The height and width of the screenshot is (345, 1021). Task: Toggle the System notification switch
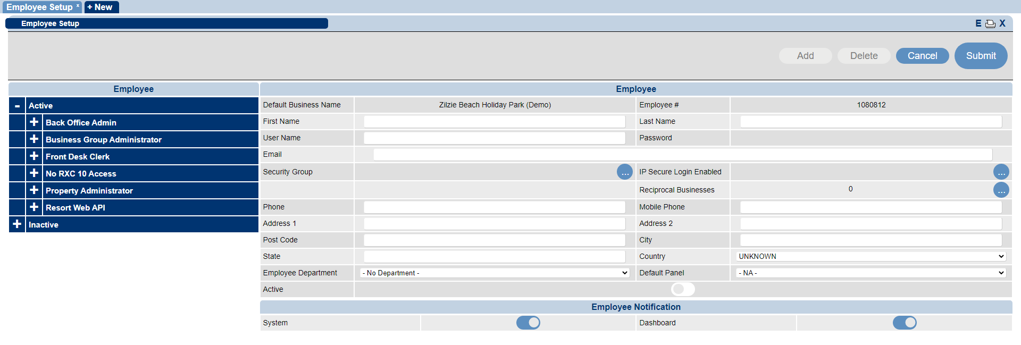coord(528,323)
